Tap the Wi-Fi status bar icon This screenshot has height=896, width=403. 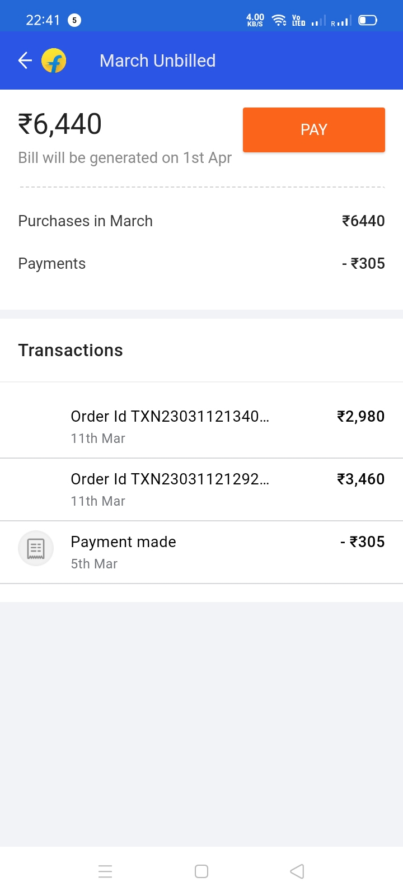click(279, 21)
